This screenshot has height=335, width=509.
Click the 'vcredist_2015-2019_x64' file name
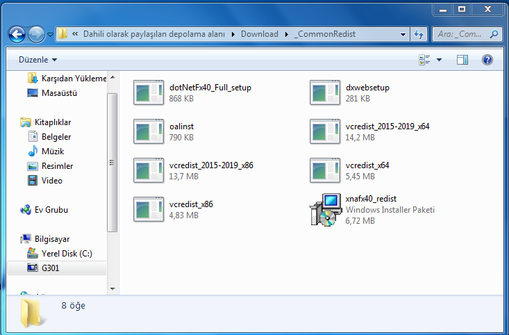coord(387,126)
